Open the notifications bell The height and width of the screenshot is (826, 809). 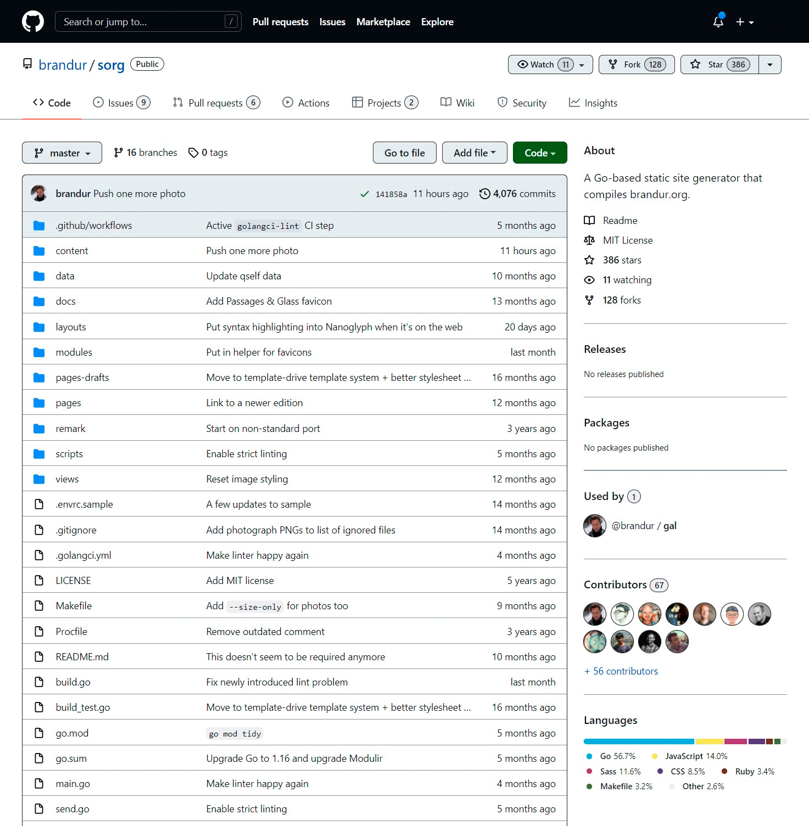point(718,22)
